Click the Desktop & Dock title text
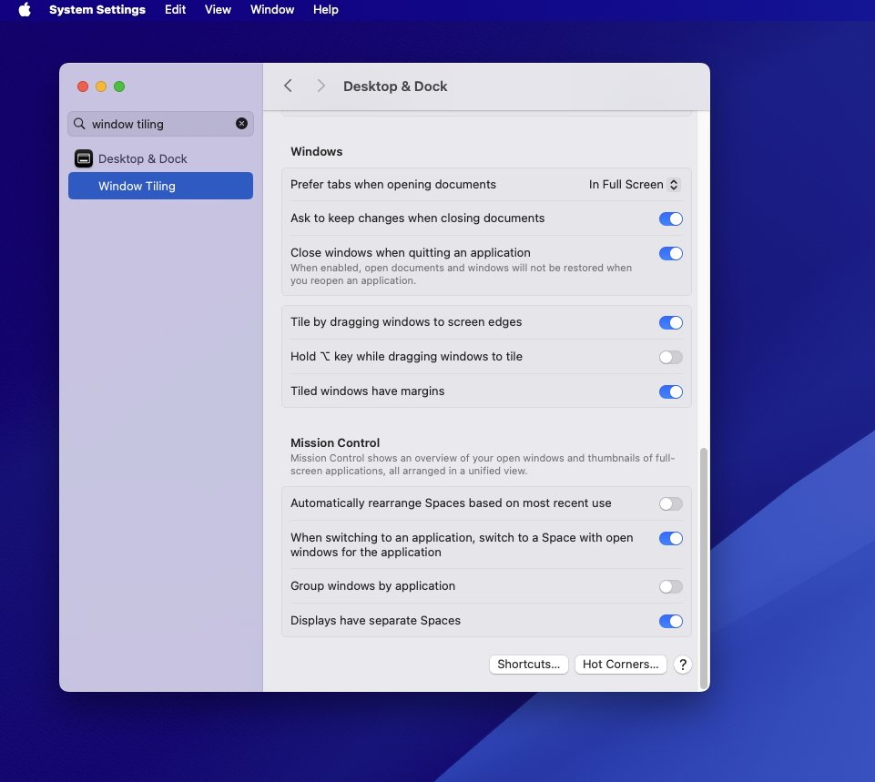Image resolution: width=875 pixels, height=782 pixels. tap(395, 86)
